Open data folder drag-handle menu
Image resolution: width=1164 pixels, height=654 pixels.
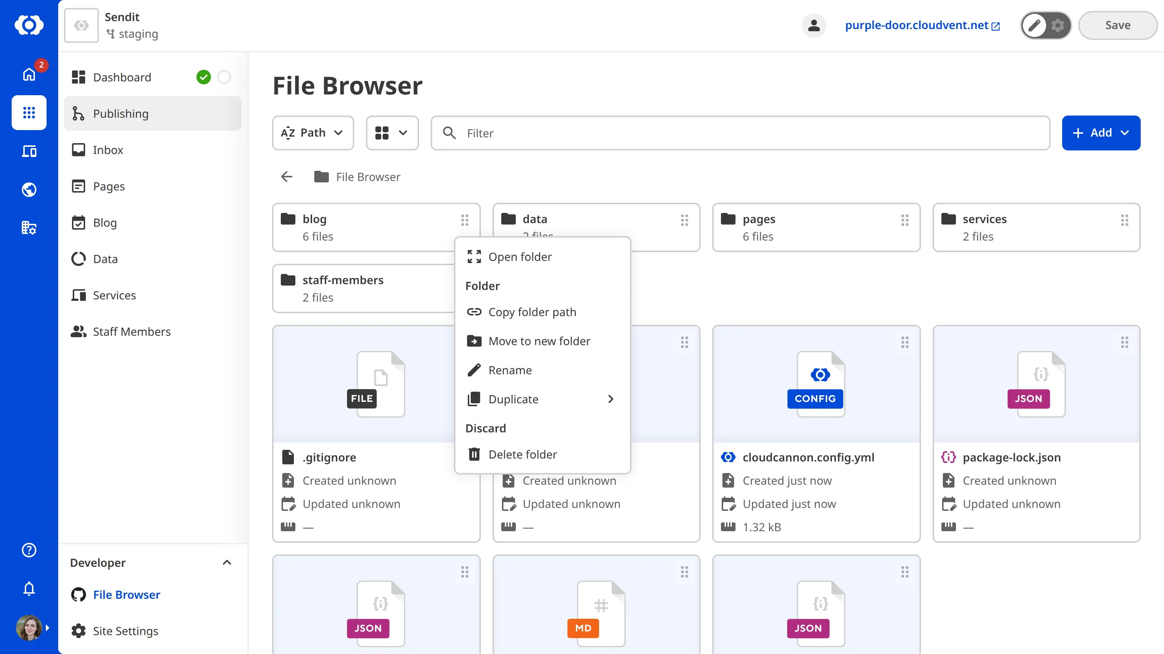[685, 220]
